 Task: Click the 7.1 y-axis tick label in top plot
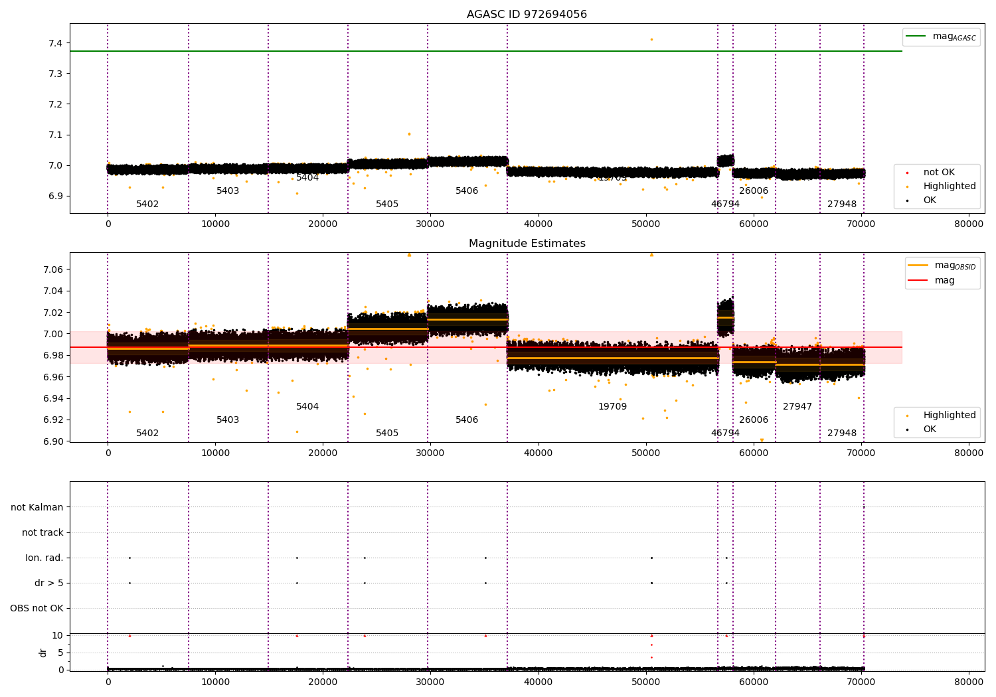coord(56,135)
